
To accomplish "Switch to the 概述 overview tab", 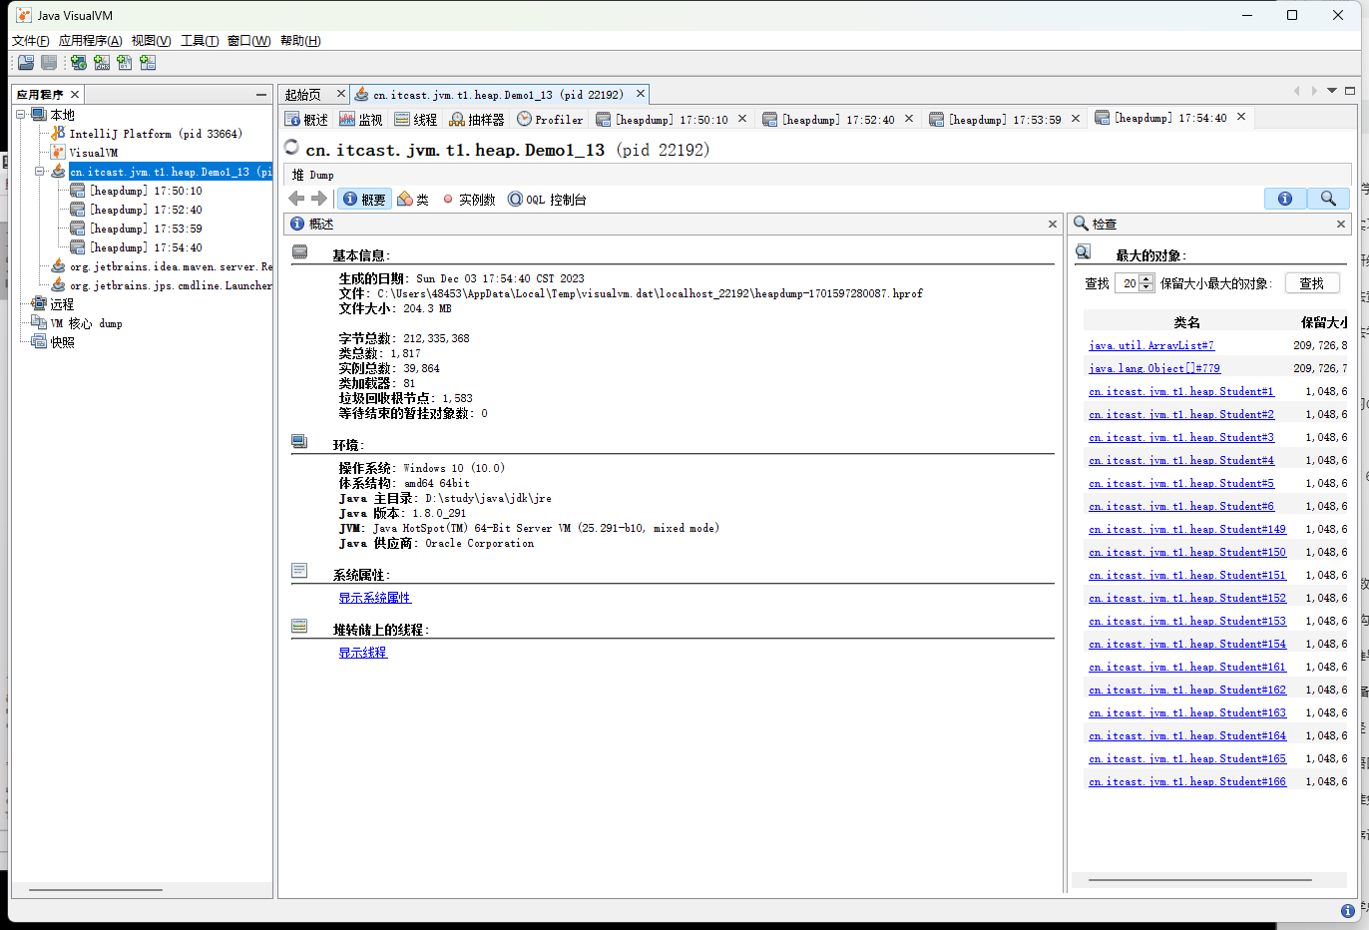I will [x=307, y=120].
